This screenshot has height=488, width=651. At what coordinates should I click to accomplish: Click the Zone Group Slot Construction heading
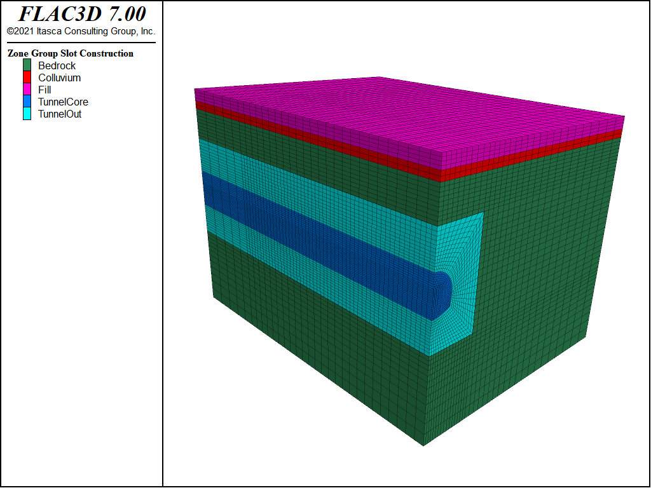coord(71,53)
